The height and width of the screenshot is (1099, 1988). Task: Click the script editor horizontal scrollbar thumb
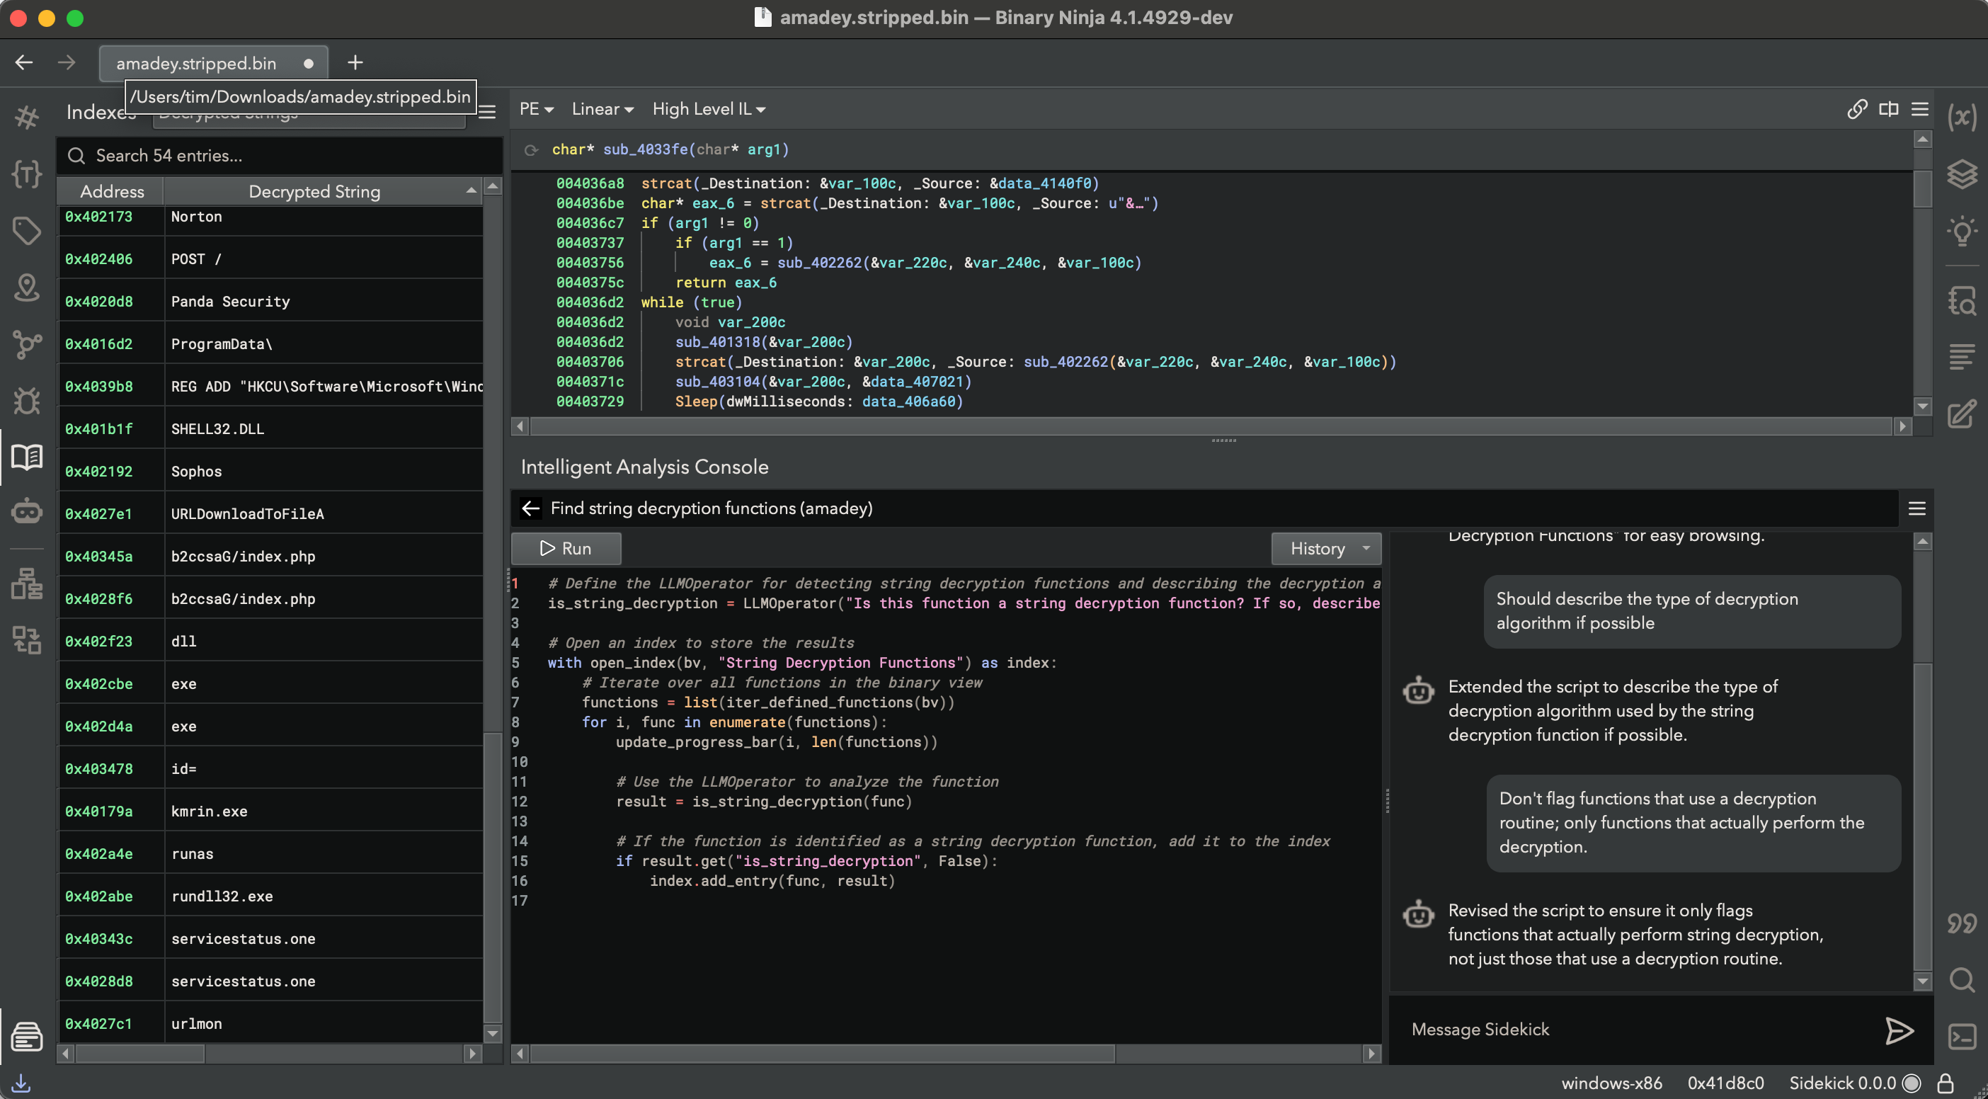pos(823,1053)
